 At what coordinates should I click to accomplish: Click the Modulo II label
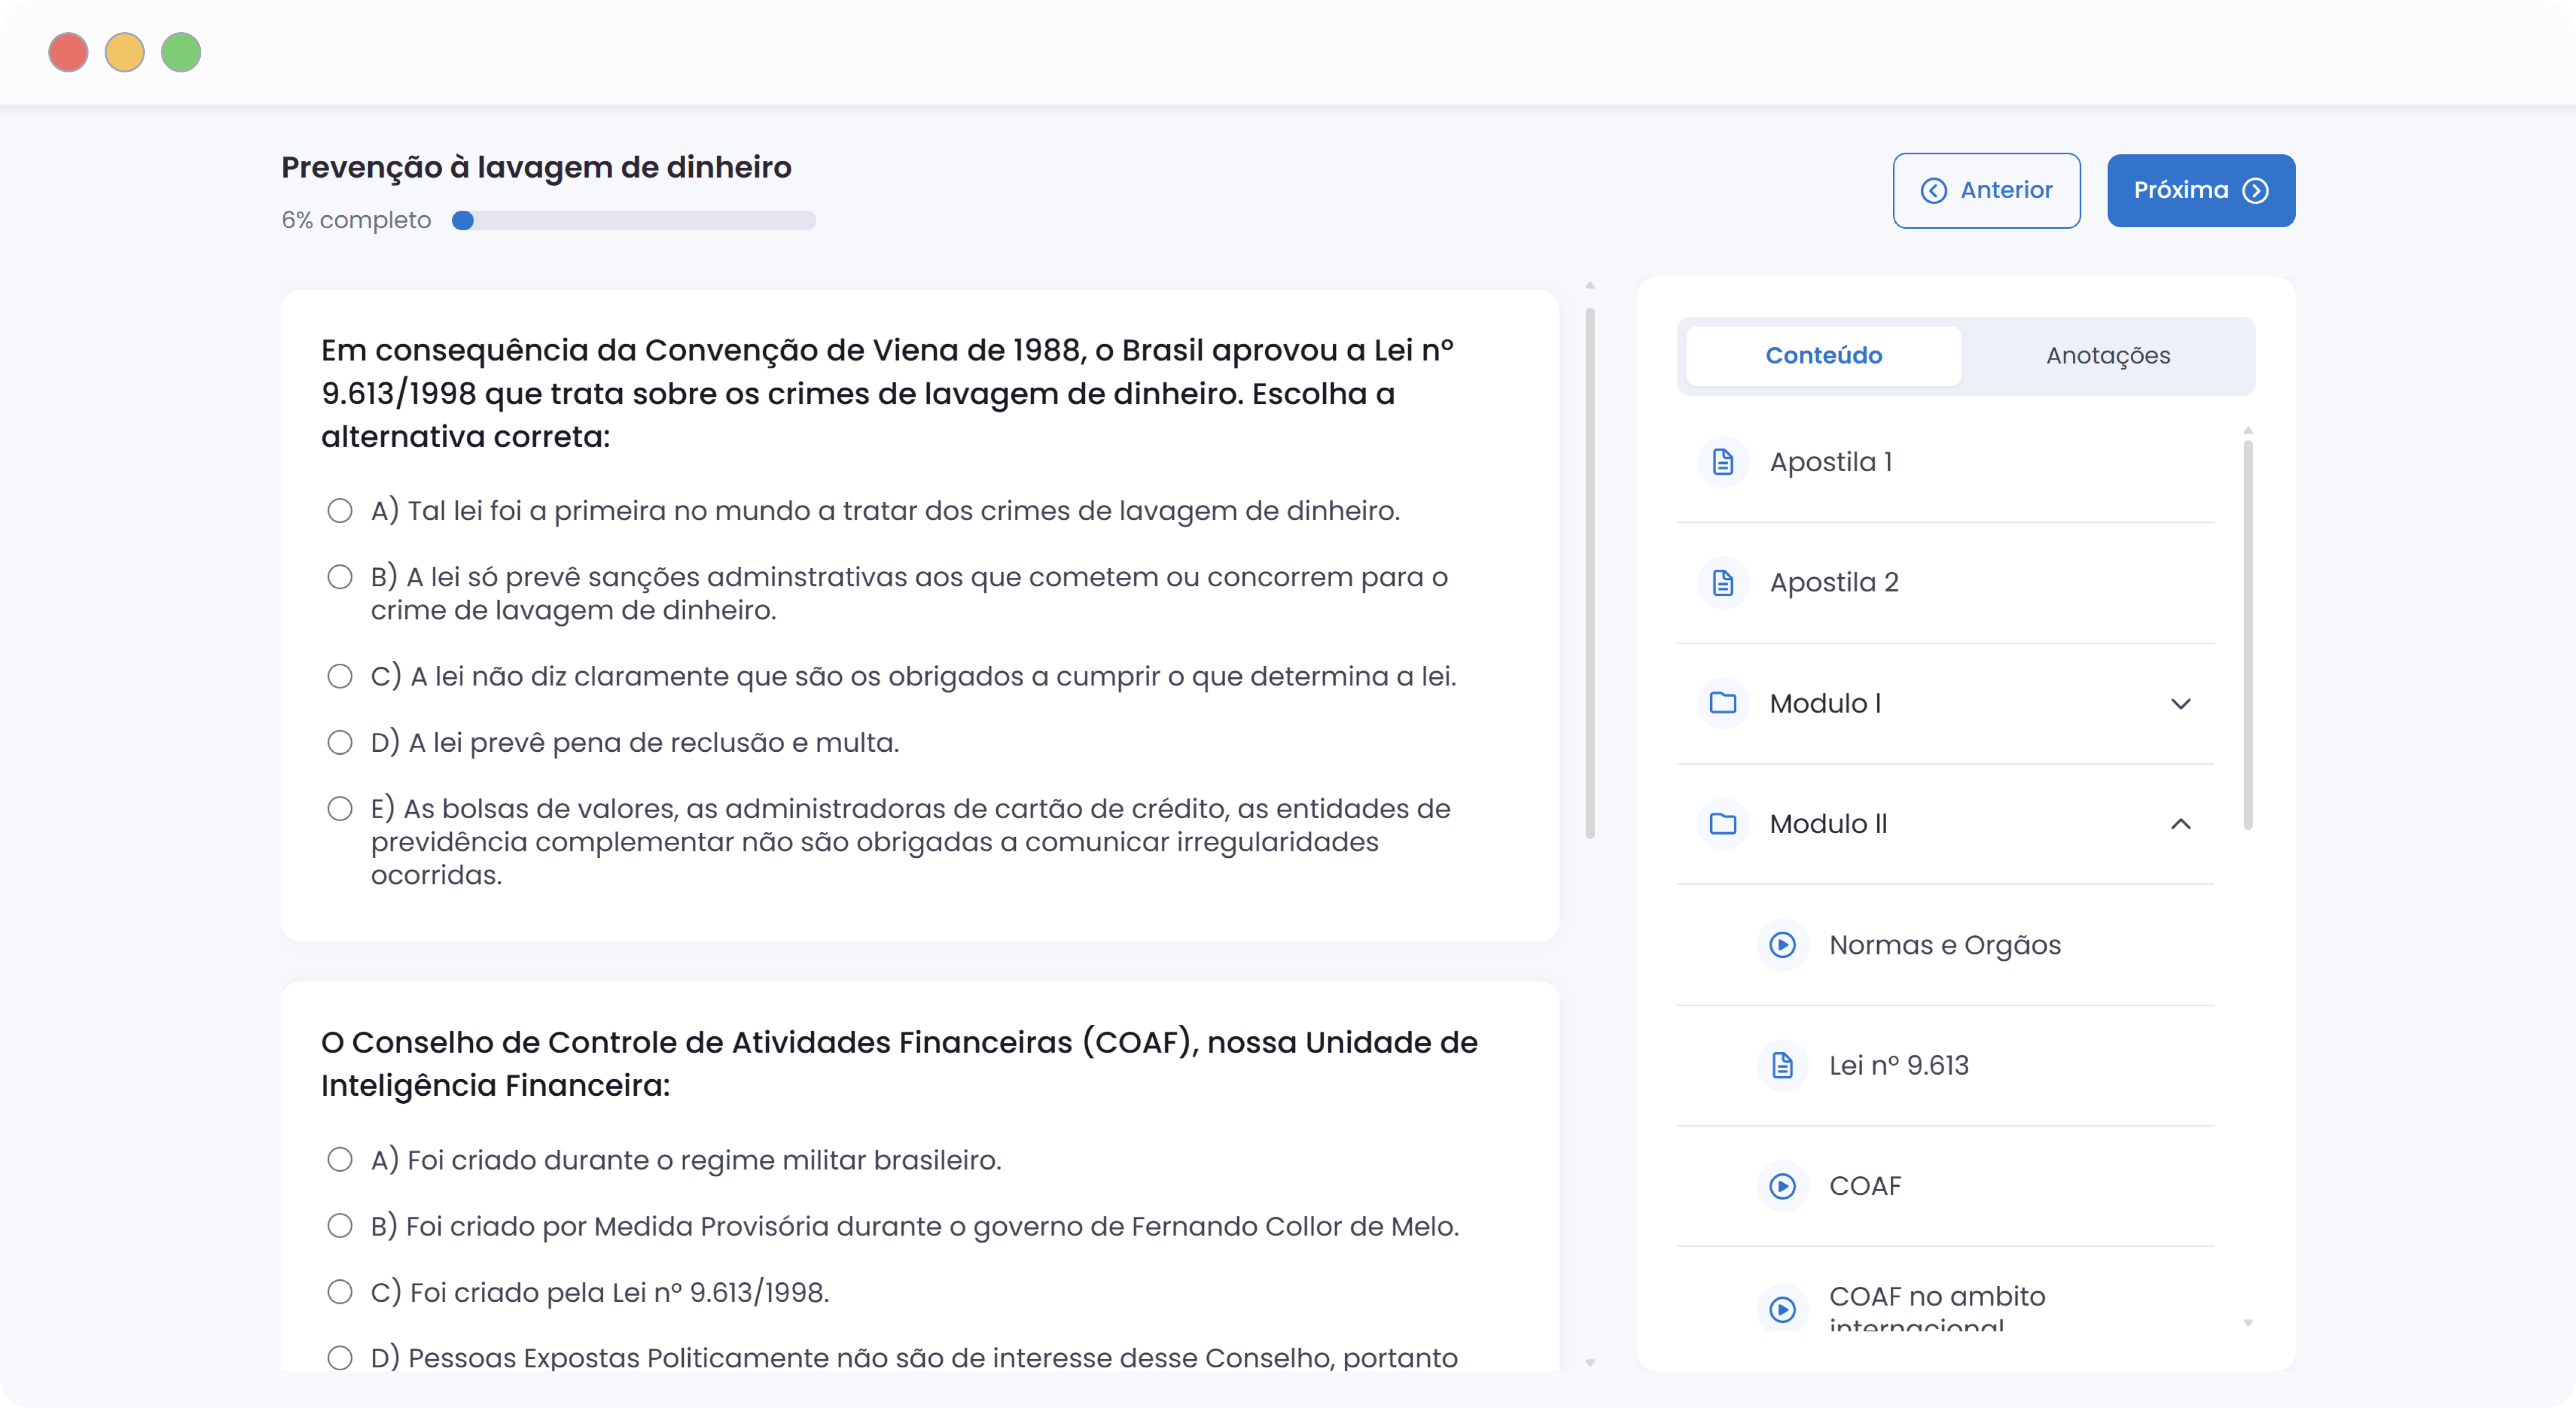(x=1828, y=823)
